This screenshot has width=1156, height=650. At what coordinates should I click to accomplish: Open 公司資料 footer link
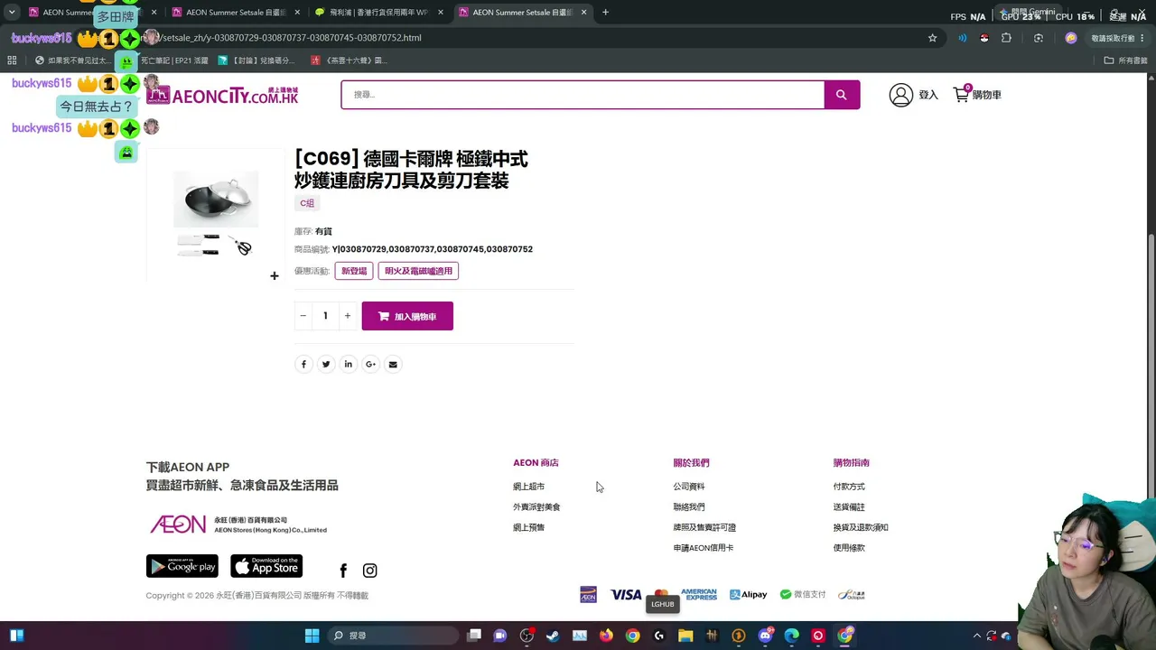click(688, 487)
